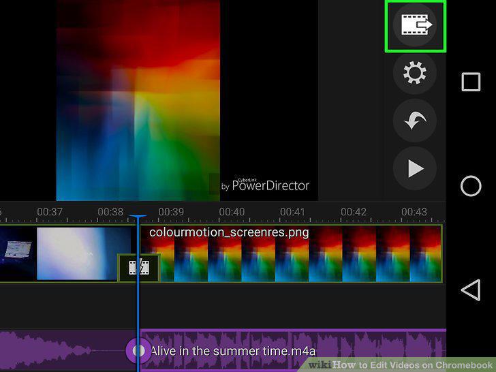
Task: Tap the 00:39 mark on the timeline ruler
Action: point(171,212)
